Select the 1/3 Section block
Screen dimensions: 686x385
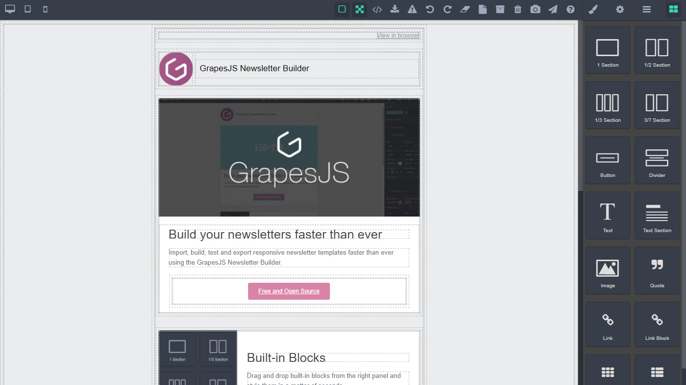[x=608, y=105]
